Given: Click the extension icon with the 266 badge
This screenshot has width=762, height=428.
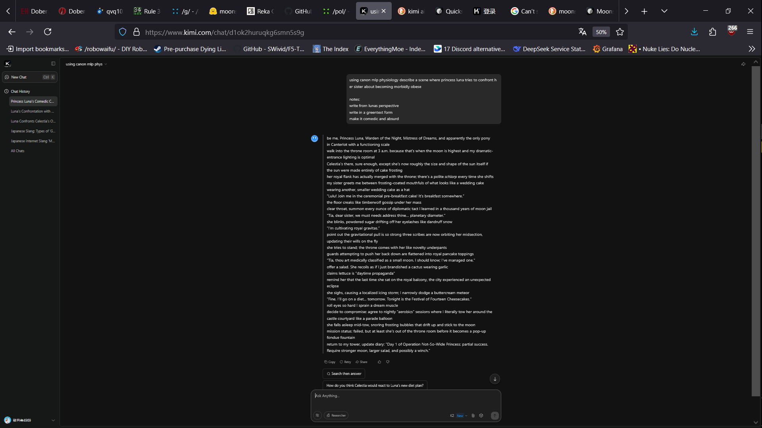Looking at the screenshot, I should click(732, 31).
